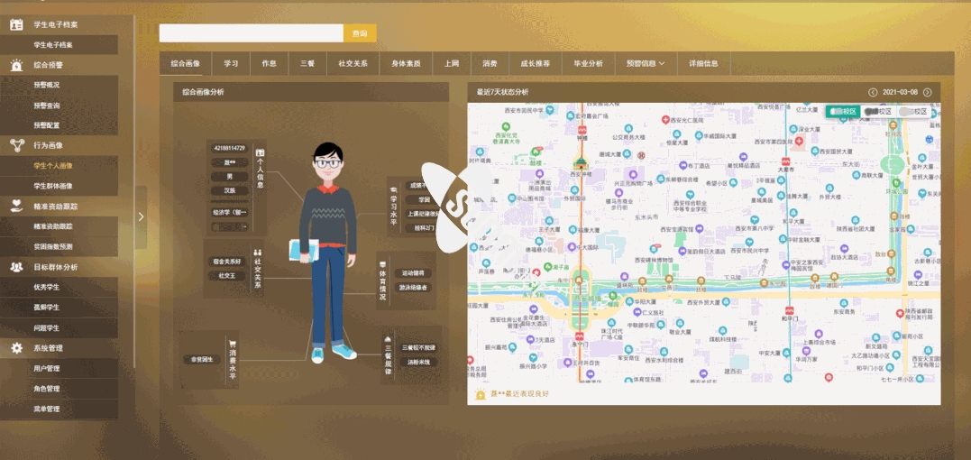
Task: Select the second 校区 campus option
Action: pyautogui.click(x=879, y=112)
